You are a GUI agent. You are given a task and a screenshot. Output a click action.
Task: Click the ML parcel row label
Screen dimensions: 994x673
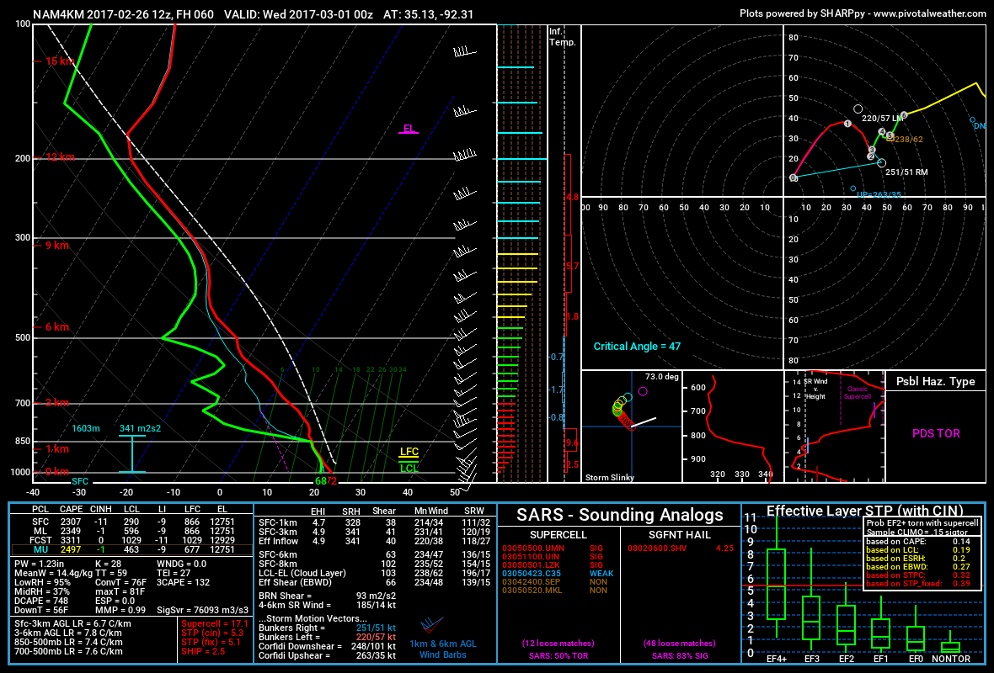40,531
